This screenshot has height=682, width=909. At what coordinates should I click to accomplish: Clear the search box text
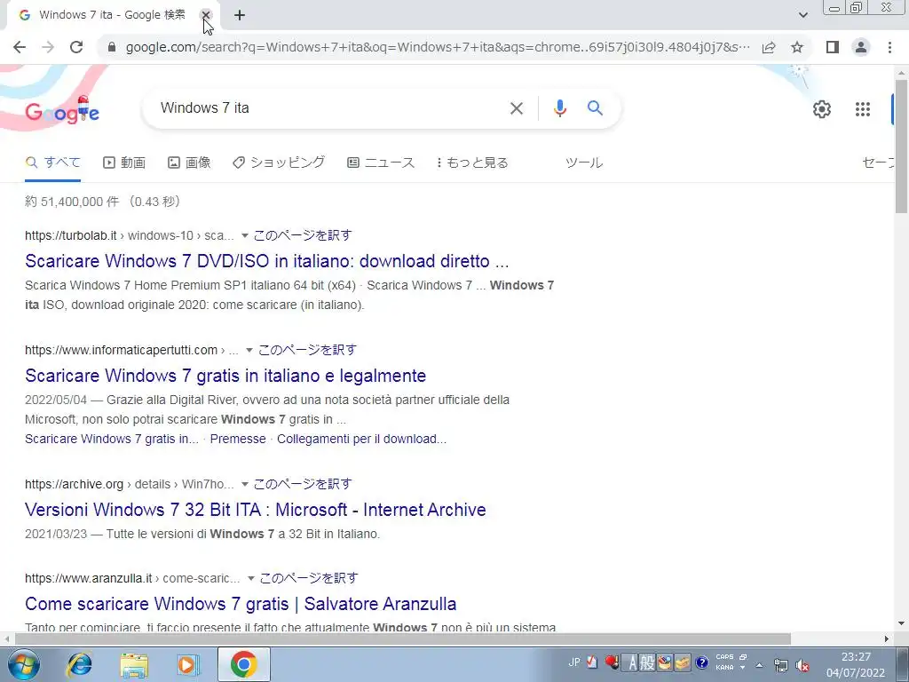coord(516,107)
